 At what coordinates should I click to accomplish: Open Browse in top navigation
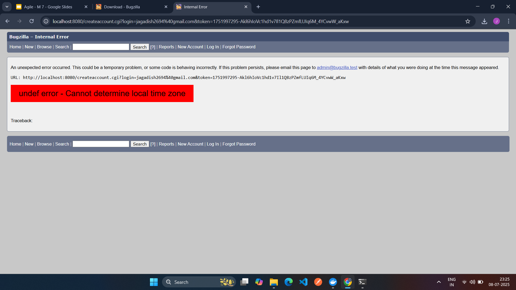pos(44,47)
